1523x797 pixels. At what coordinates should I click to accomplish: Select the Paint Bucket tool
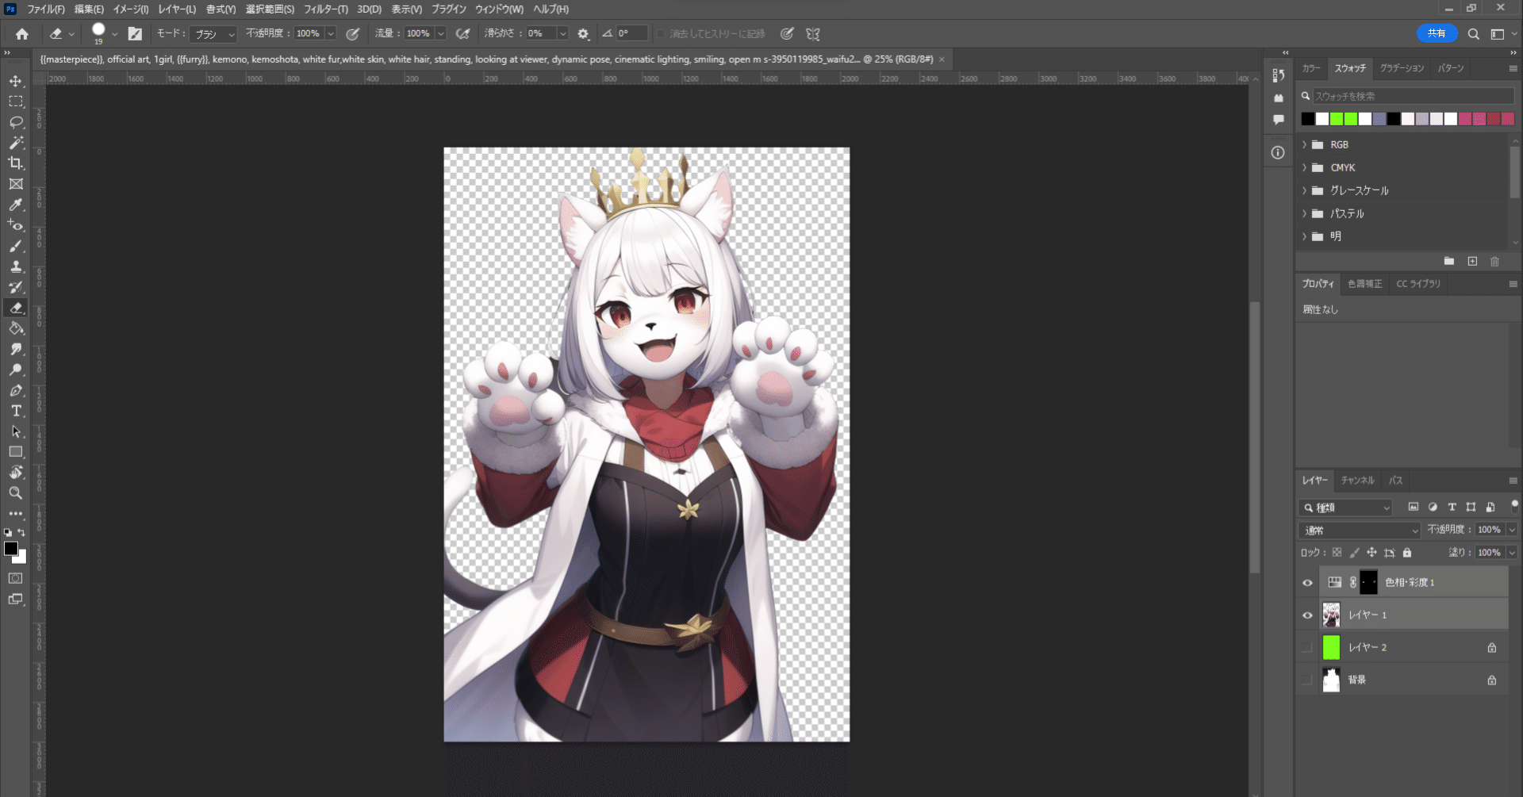pyautogui.click(x=16, y=328)
